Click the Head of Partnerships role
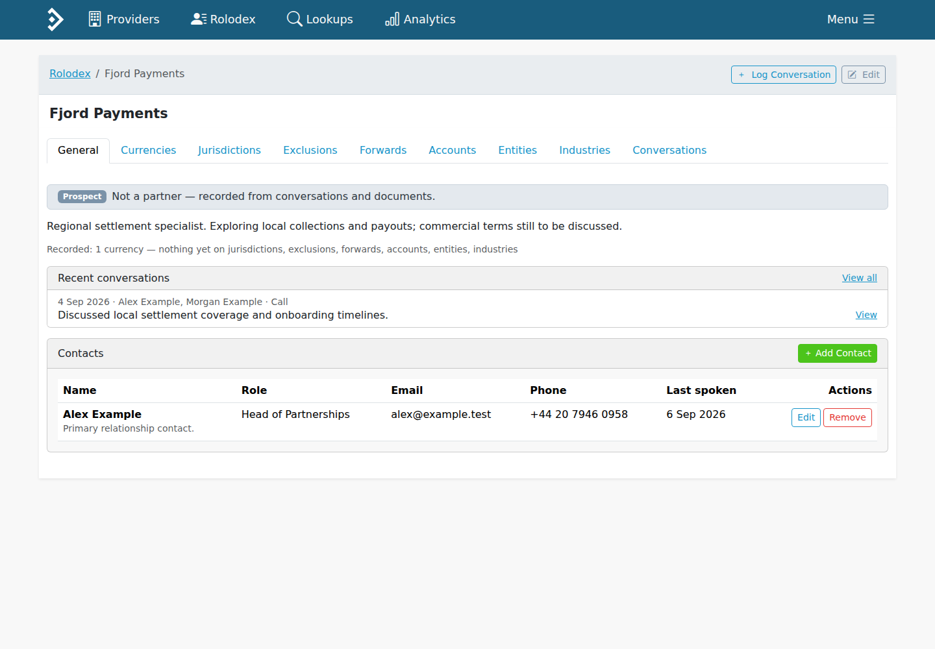The image size is (935, 649). coord(295,414)
